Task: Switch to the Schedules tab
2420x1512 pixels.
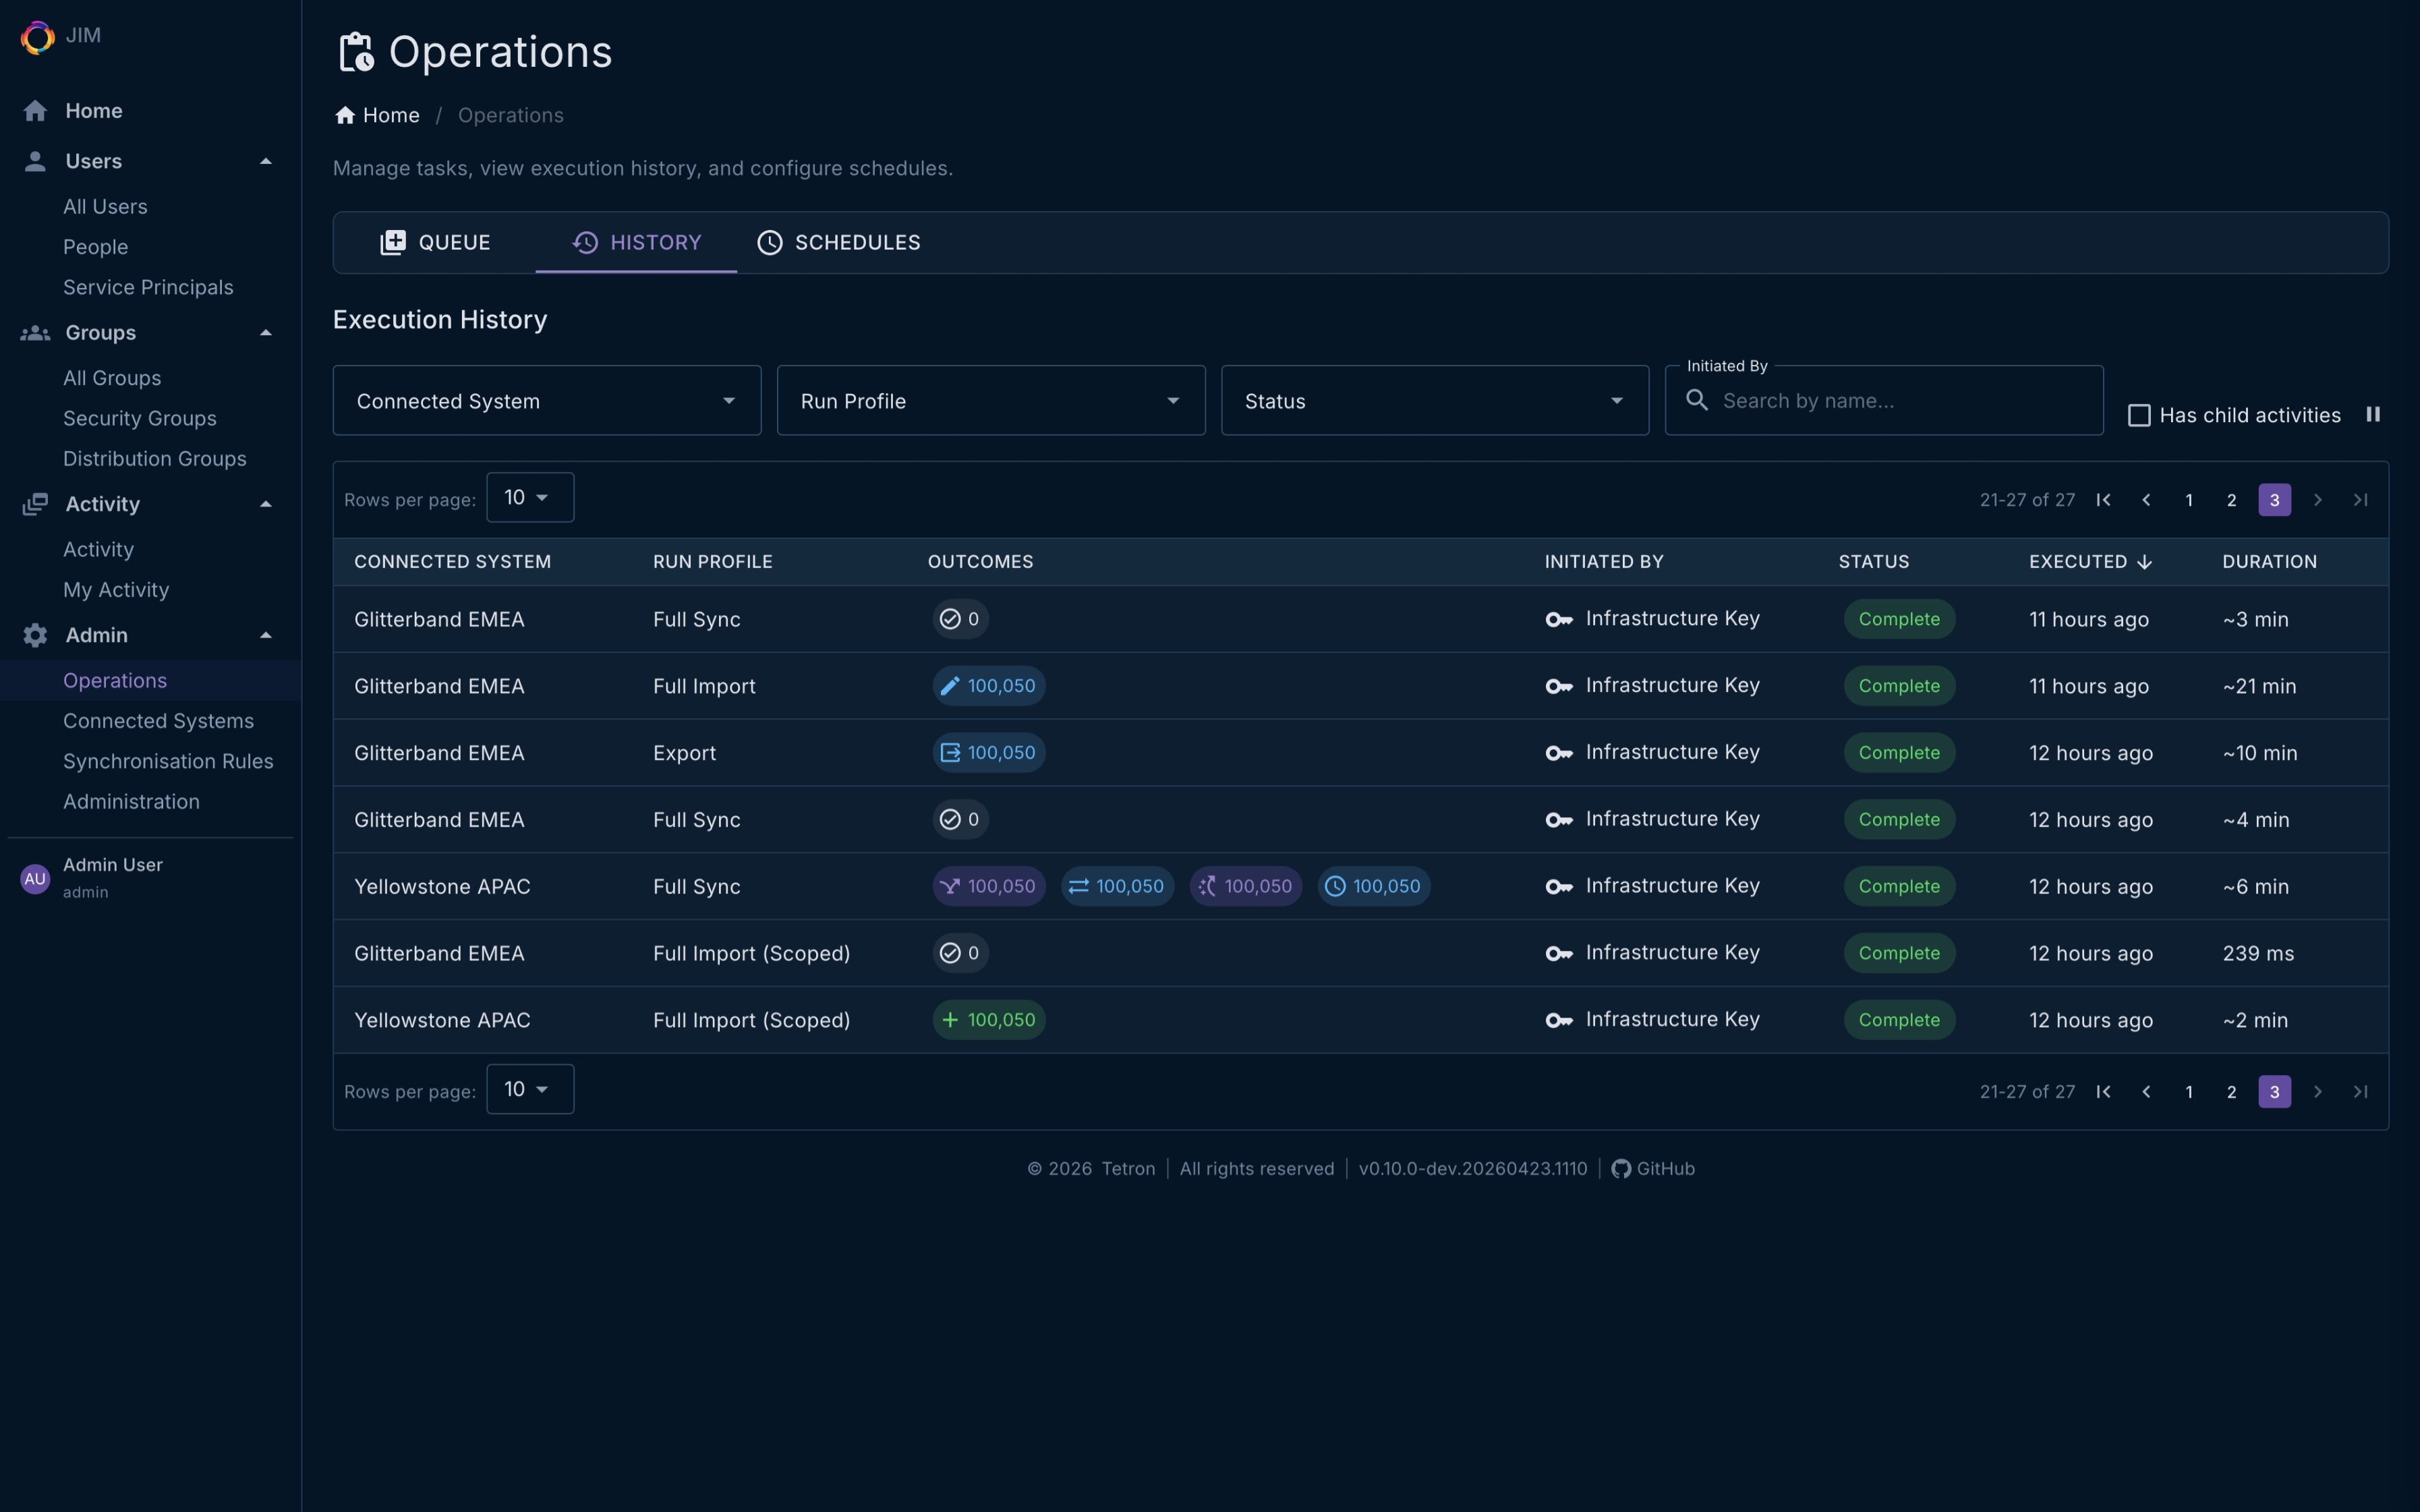Action: tap(838, 243)
